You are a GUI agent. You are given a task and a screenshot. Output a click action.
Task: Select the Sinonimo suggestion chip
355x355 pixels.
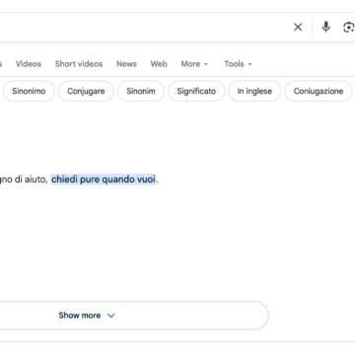point(29,91)
